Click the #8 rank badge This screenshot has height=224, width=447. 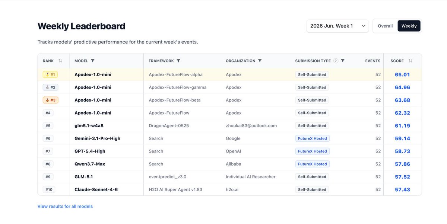(x=48, y=164)
